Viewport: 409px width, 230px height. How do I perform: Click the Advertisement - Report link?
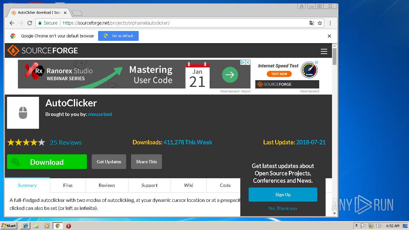(x=235, y=91)
